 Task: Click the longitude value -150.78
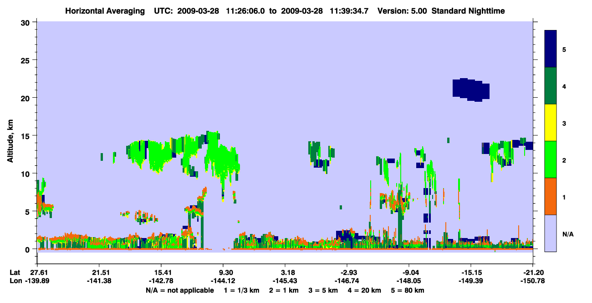533,281
